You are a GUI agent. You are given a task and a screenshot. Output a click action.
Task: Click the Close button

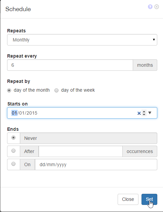(128, 199)
